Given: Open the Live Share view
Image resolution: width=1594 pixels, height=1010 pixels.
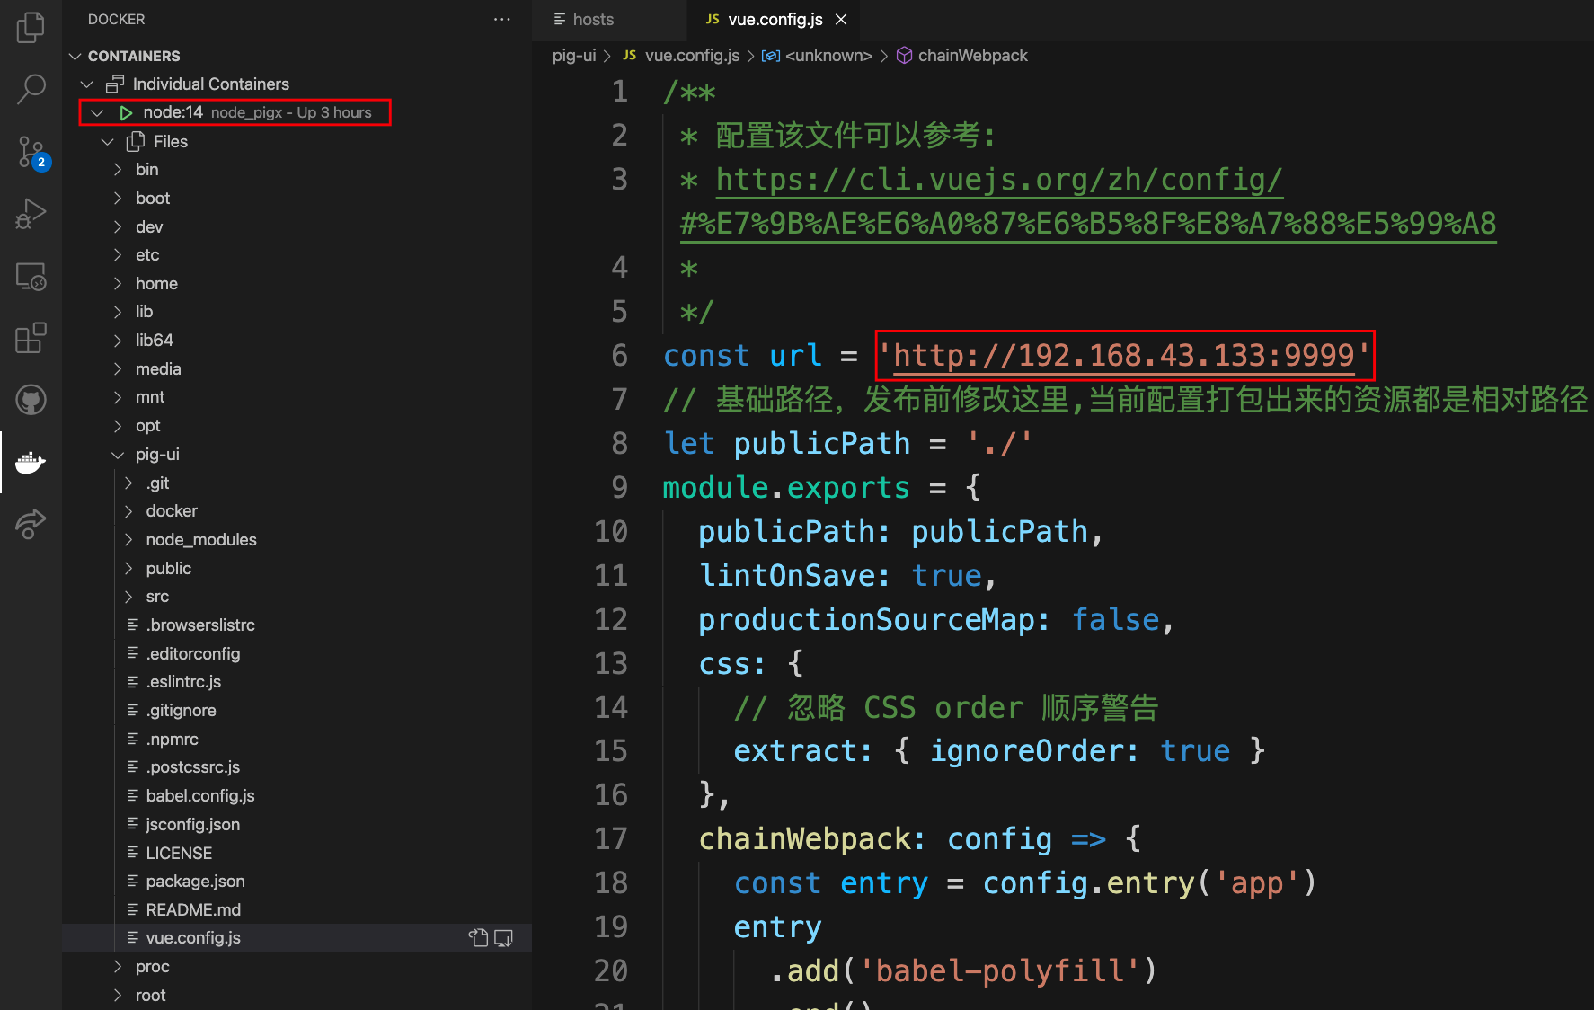Looking at the screenshot, I should click(x=31, y=524).
